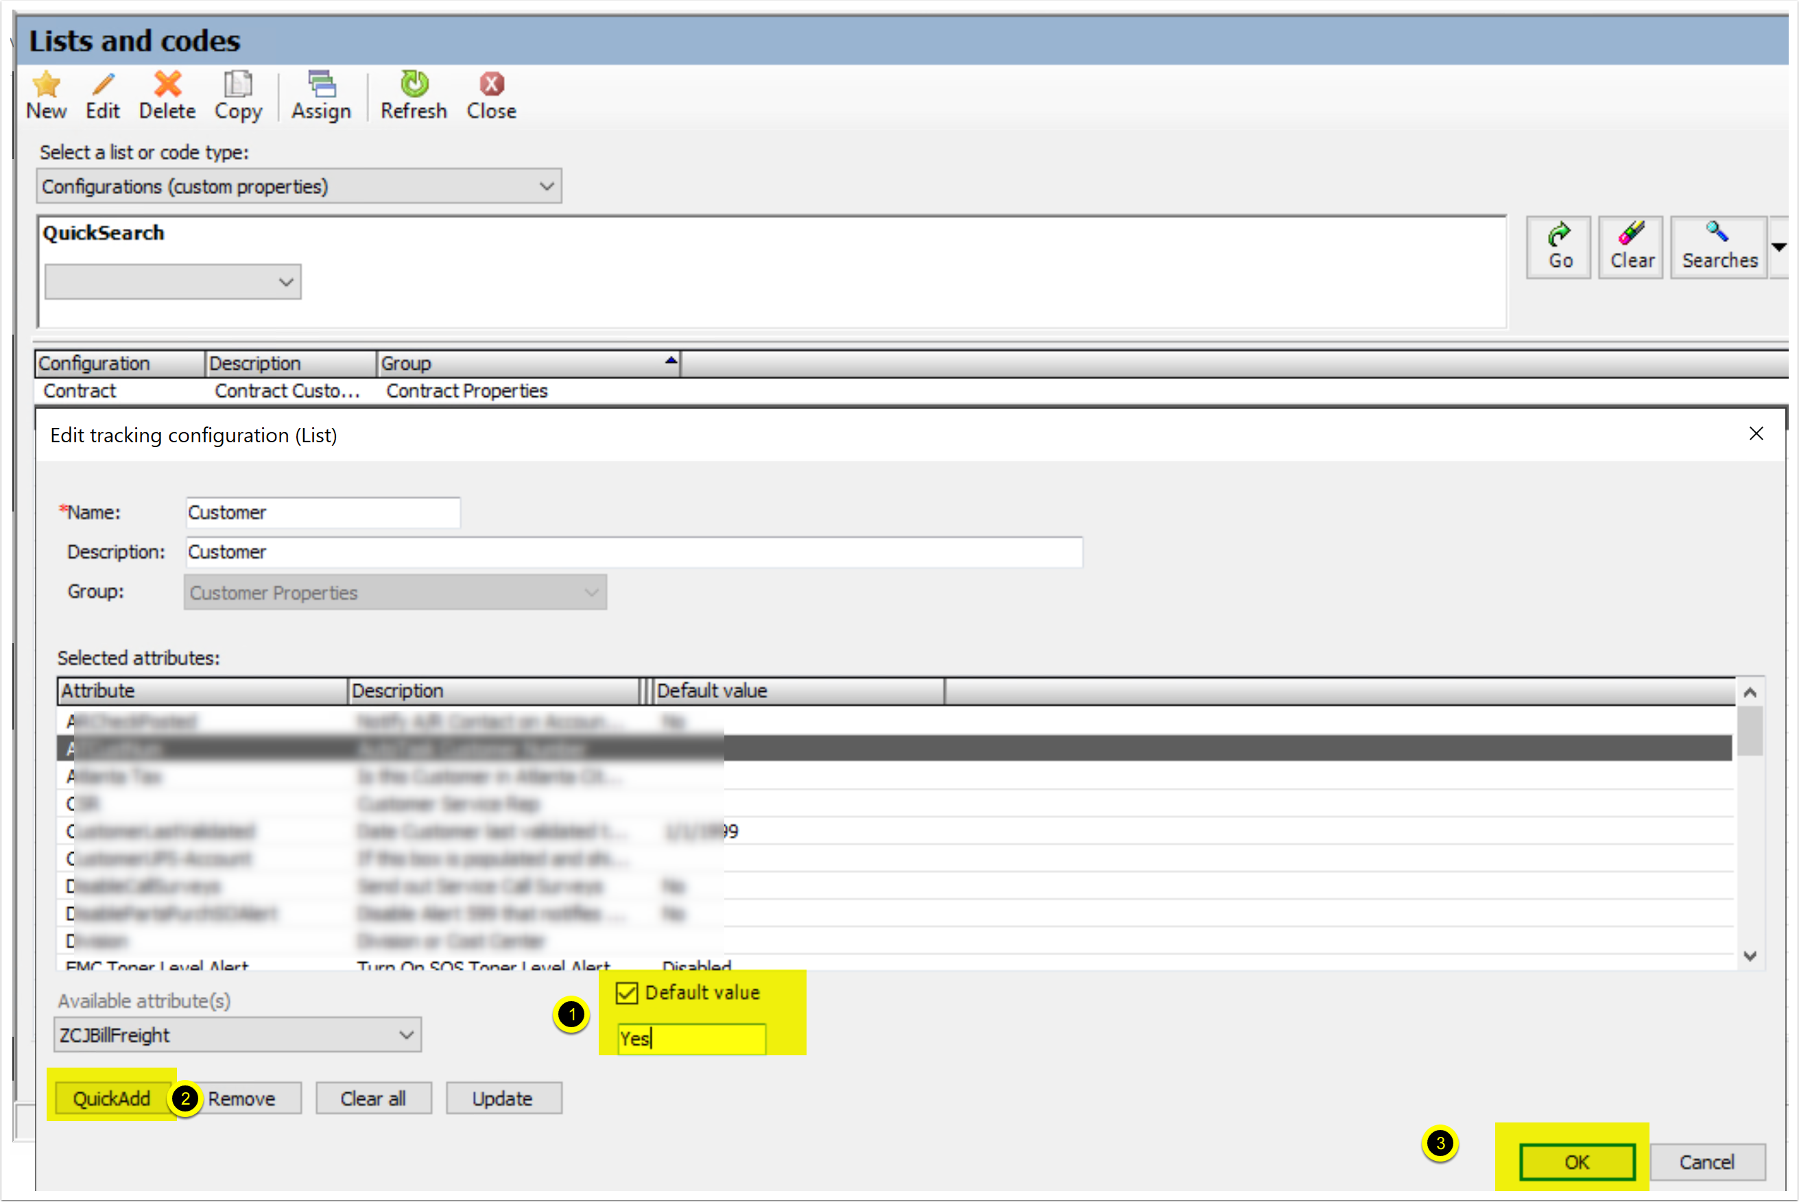Click the attribute list scroll down arrow
Image resolution: width=1799 pixels, height=1202 pixels.
(x=1750, y=956)
